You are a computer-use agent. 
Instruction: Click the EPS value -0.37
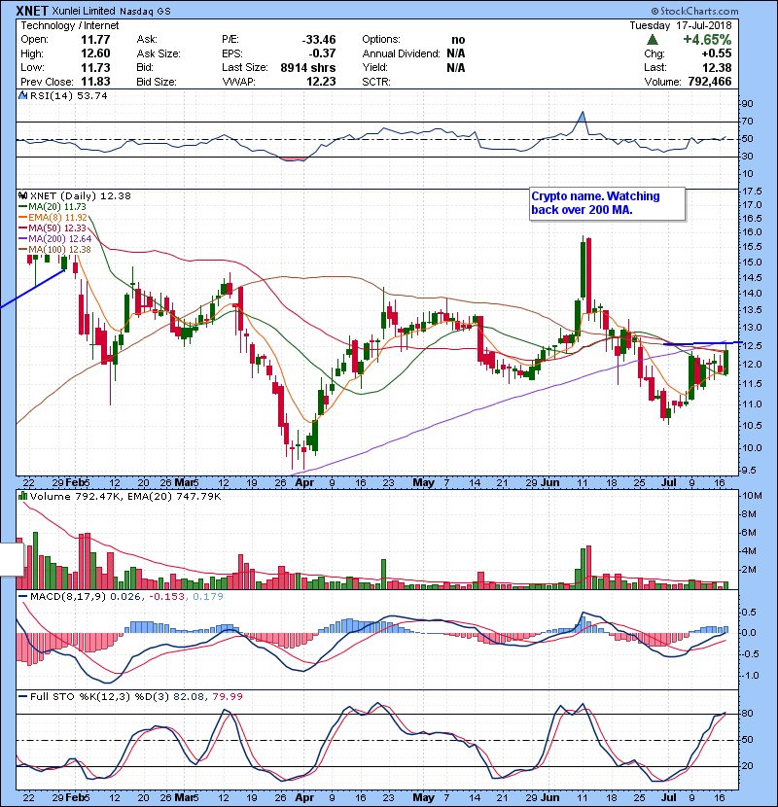click(322, 53)
